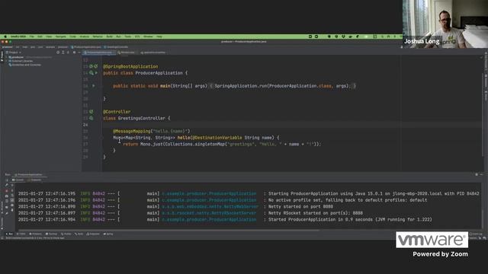This screenshot has height=274, width=488.
Task: Select the ProducerApplication run tab
Action: coord(29,174)
